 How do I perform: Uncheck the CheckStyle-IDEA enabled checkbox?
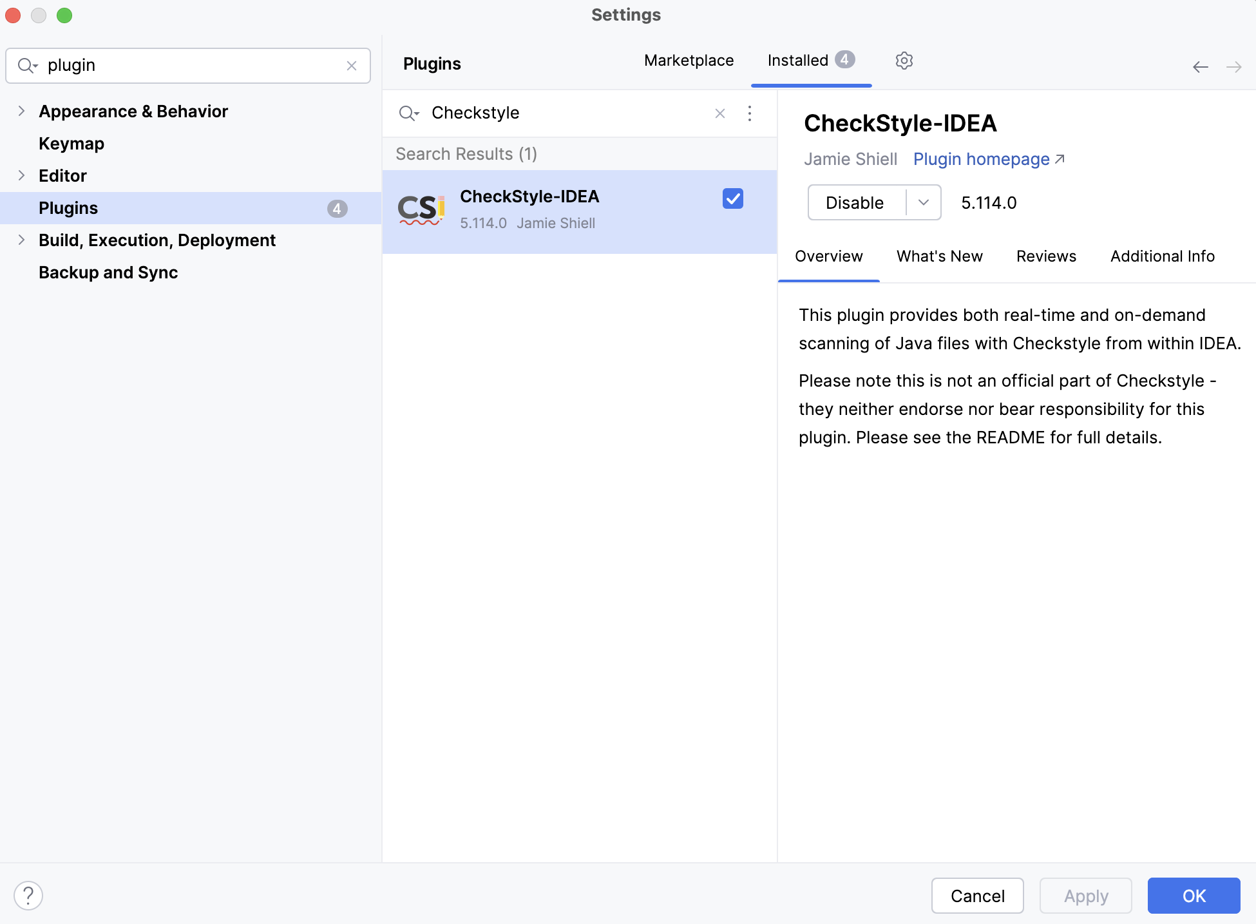pos(732,198)
